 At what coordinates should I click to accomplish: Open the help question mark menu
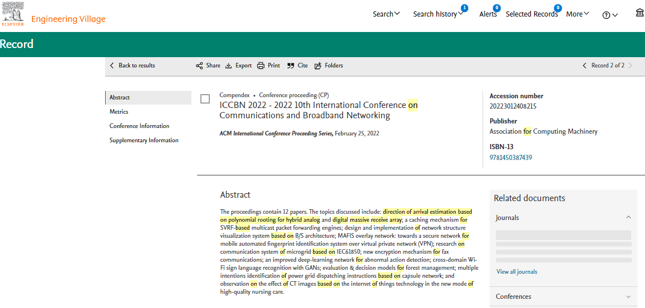610,15
